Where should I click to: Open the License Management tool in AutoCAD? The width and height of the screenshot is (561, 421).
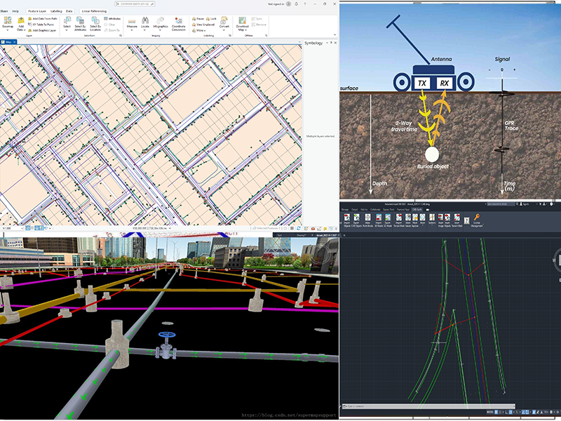[x=478, y=219]
